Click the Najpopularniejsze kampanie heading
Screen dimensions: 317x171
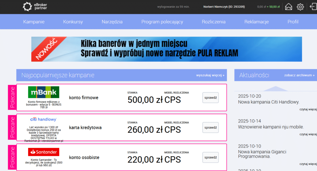[58, 75]
